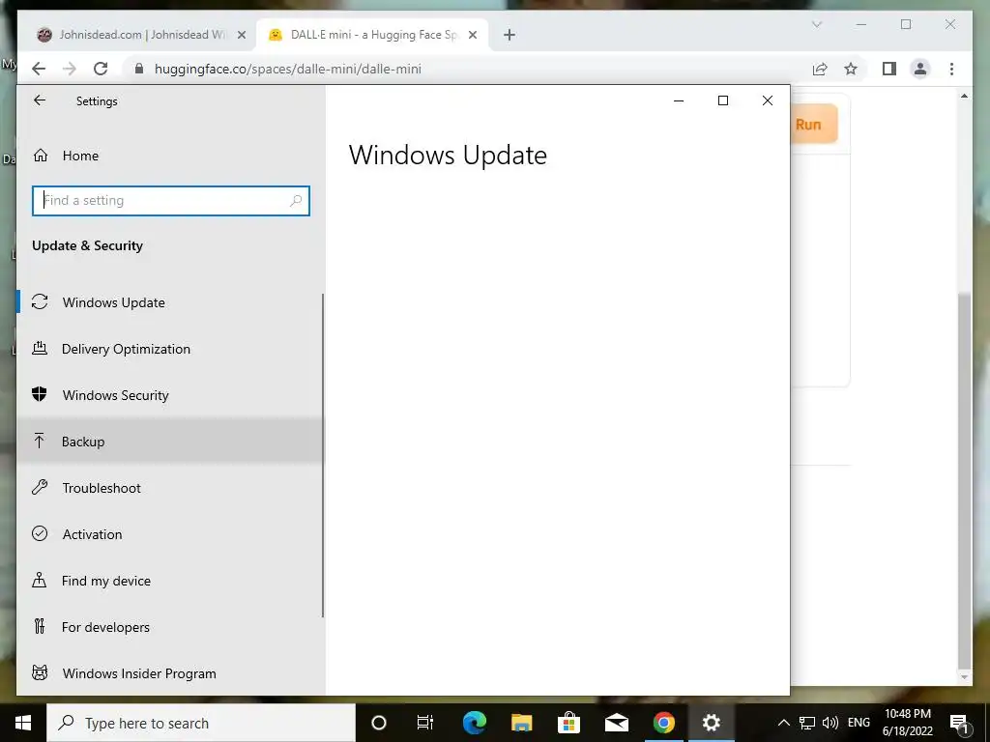Open volume control in tray

(x=830, y=723)
